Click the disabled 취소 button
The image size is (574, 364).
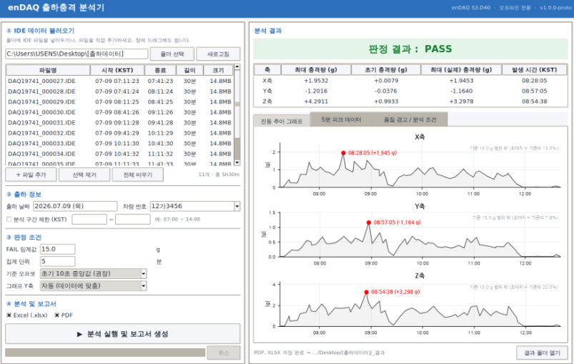[223, 353]
